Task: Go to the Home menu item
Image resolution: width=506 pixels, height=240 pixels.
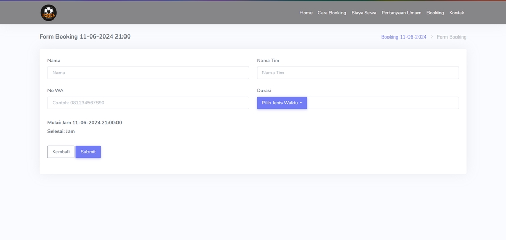Action: pyautogui.click(x=306, y=13)
